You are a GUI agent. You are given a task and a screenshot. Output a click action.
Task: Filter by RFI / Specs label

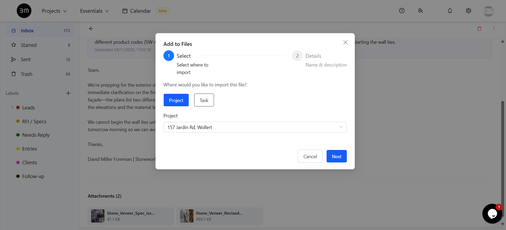34,121
